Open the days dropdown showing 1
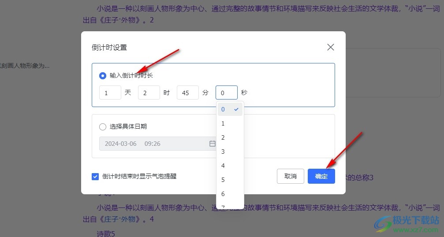Viewport: 444px width, 237px height. 110,93
